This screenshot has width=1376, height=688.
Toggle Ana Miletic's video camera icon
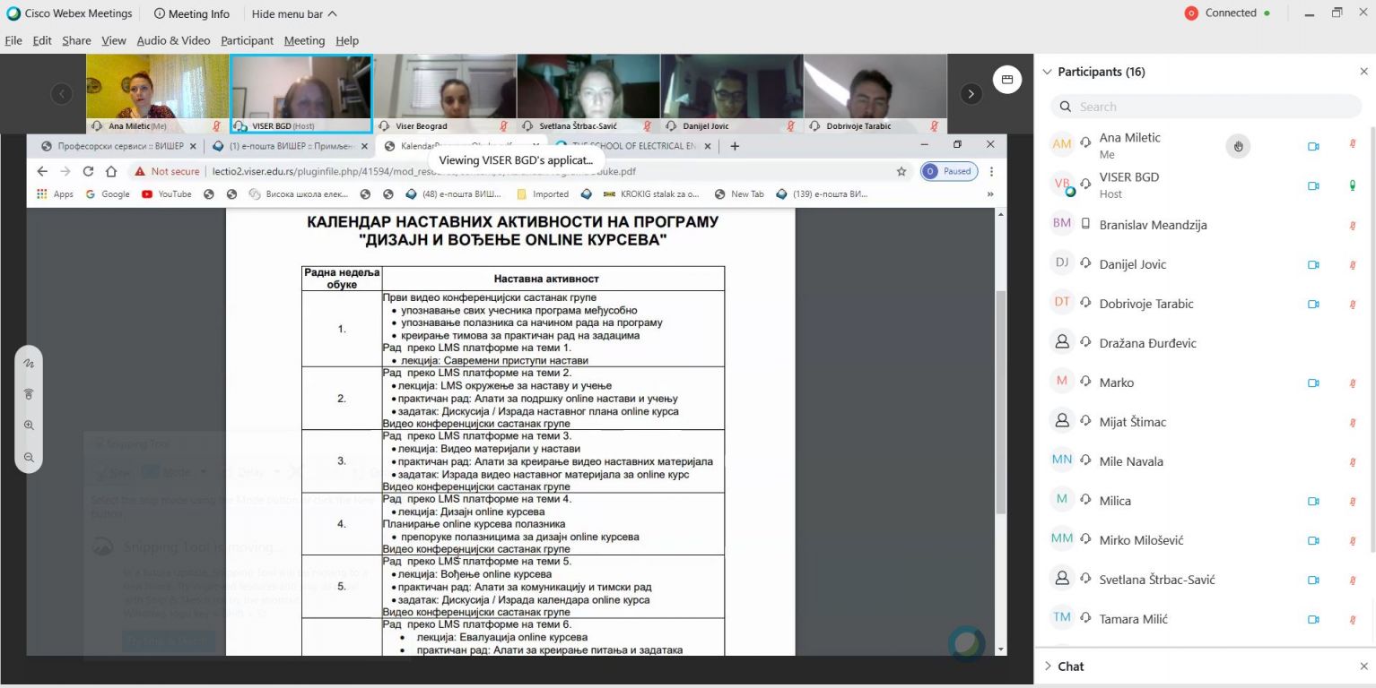pos(1313,146)
